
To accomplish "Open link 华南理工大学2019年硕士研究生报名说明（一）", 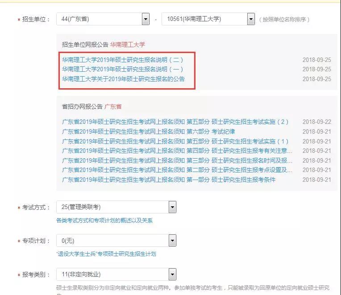I will click(x=123, y=70).
